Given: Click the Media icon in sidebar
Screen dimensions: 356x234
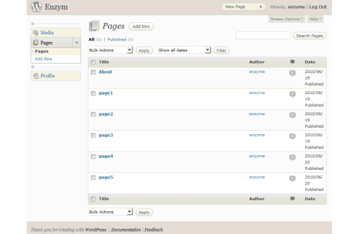Looking at the screenshot, I should [36, 32].
